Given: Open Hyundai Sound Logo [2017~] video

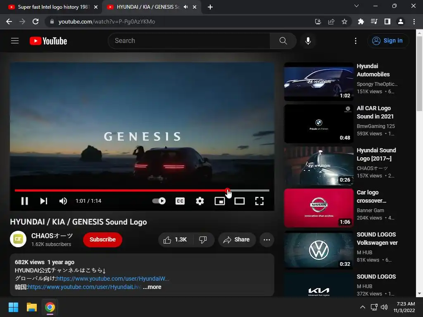Looking at the screenshot, I should [x=319, y=166].
